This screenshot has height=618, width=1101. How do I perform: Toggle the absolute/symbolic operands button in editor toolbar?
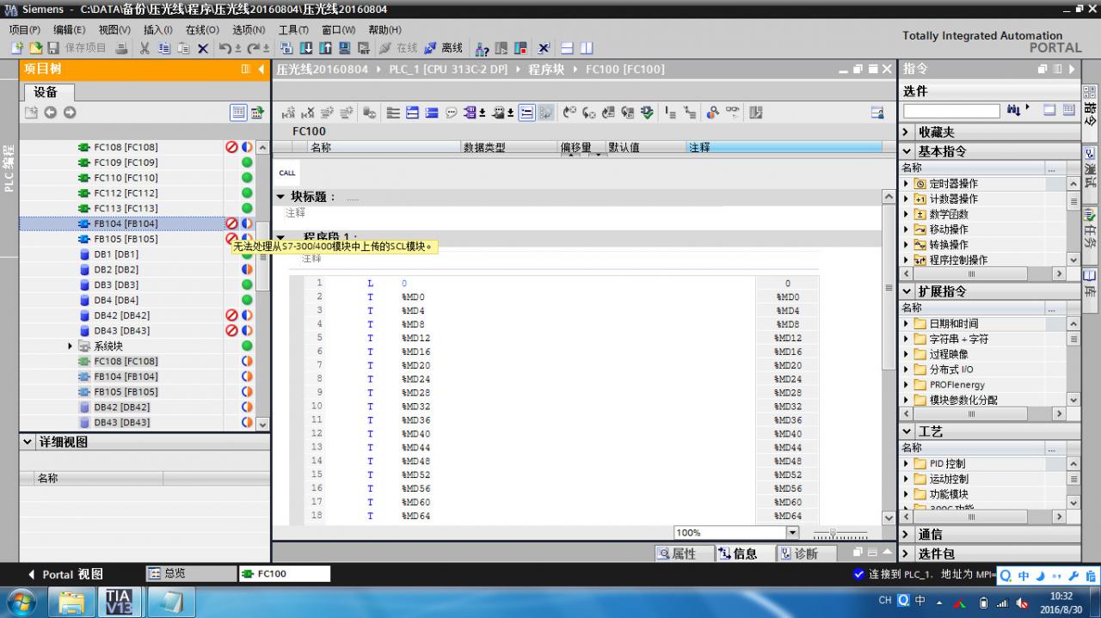[x=473, y=113]
